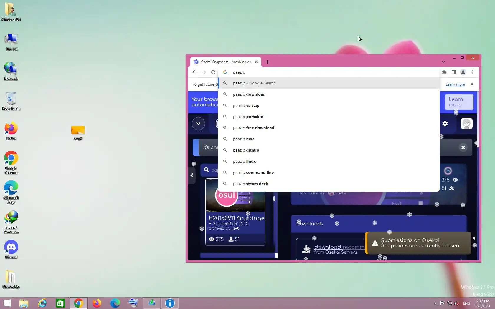Click the 'Learn more' infobar link
This screenshot has height=309, width=495.
tap(455, 84)
